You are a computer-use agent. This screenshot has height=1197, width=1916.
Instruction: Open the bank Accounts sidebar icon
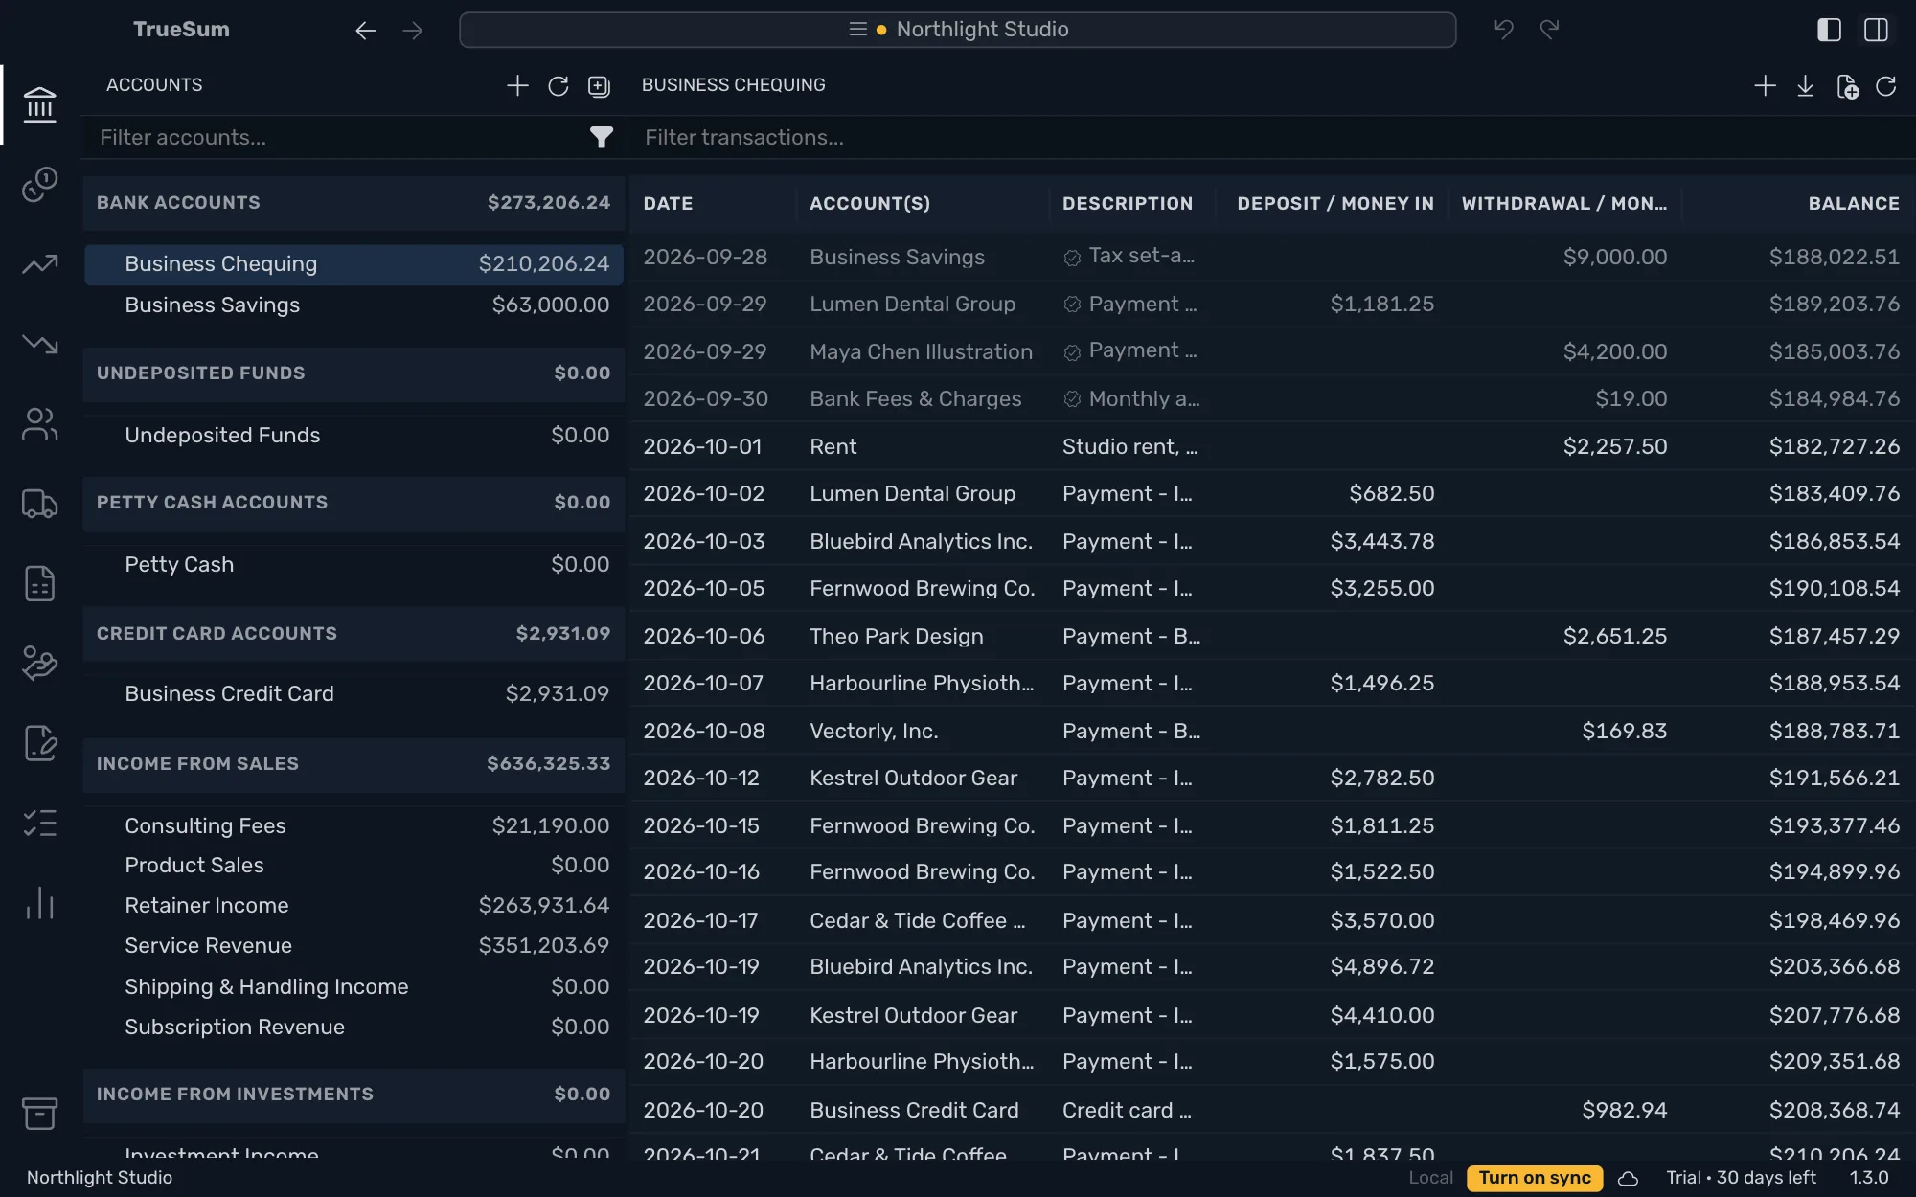[39, 104]
